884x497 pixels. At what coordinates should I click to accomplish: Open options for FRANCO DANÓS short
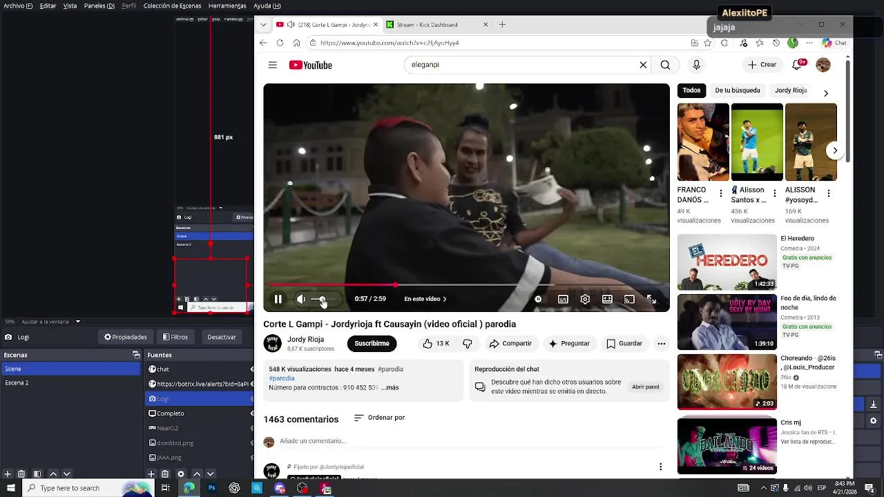point(721,193)
